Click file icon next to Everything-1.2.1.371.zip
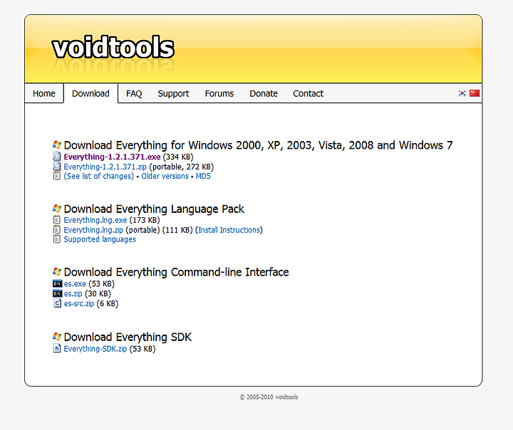This screenshot has width=513, height=430. pyautogui.click(x=57, y=167)
